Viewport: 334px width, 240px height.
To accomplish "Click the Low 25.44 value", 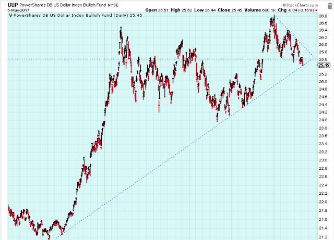I will click(205, 10).
